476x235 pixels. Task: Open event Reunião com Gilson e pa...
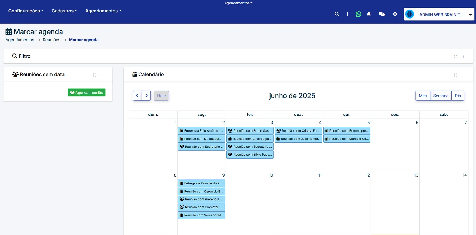[250, 139]
